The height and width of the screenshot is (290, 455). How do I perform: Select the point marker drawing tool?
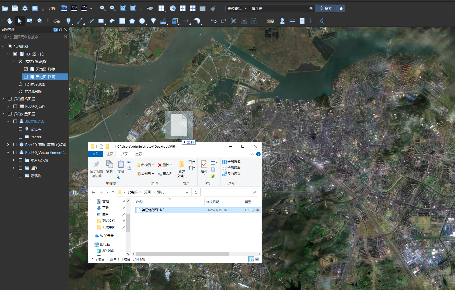tap(68, 21)
